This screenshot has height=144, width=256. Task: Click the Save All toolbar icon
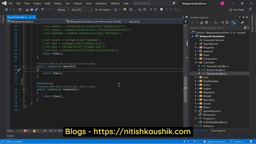pos(36,10)
